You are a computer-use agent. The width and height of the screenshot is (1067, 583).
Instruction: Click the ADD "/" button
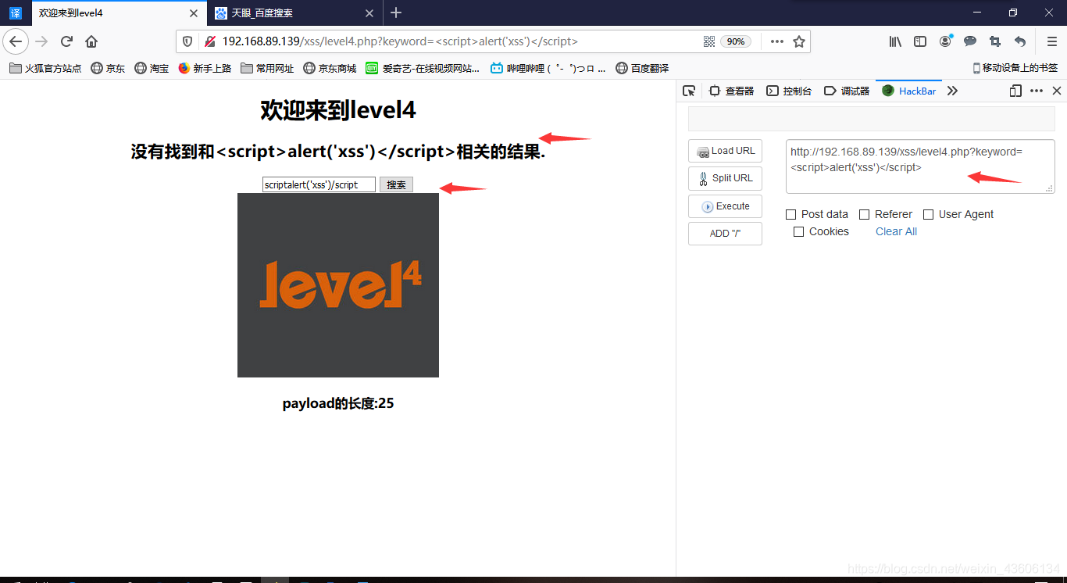coord(725,234)
